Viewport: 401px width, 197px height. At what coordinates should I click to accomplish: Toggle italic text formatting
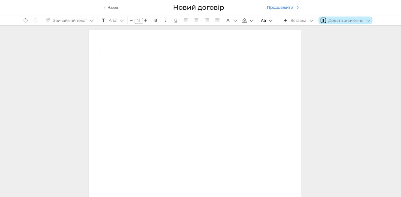pyautogui.click(x=166, y=21)
